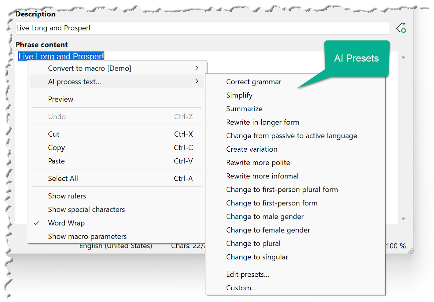Click the scrollbar down arrow in phrase content
434x302 pixels.
point(403,219)
